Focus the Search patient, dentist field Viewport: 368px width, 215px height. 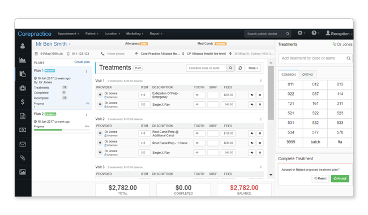268,34
